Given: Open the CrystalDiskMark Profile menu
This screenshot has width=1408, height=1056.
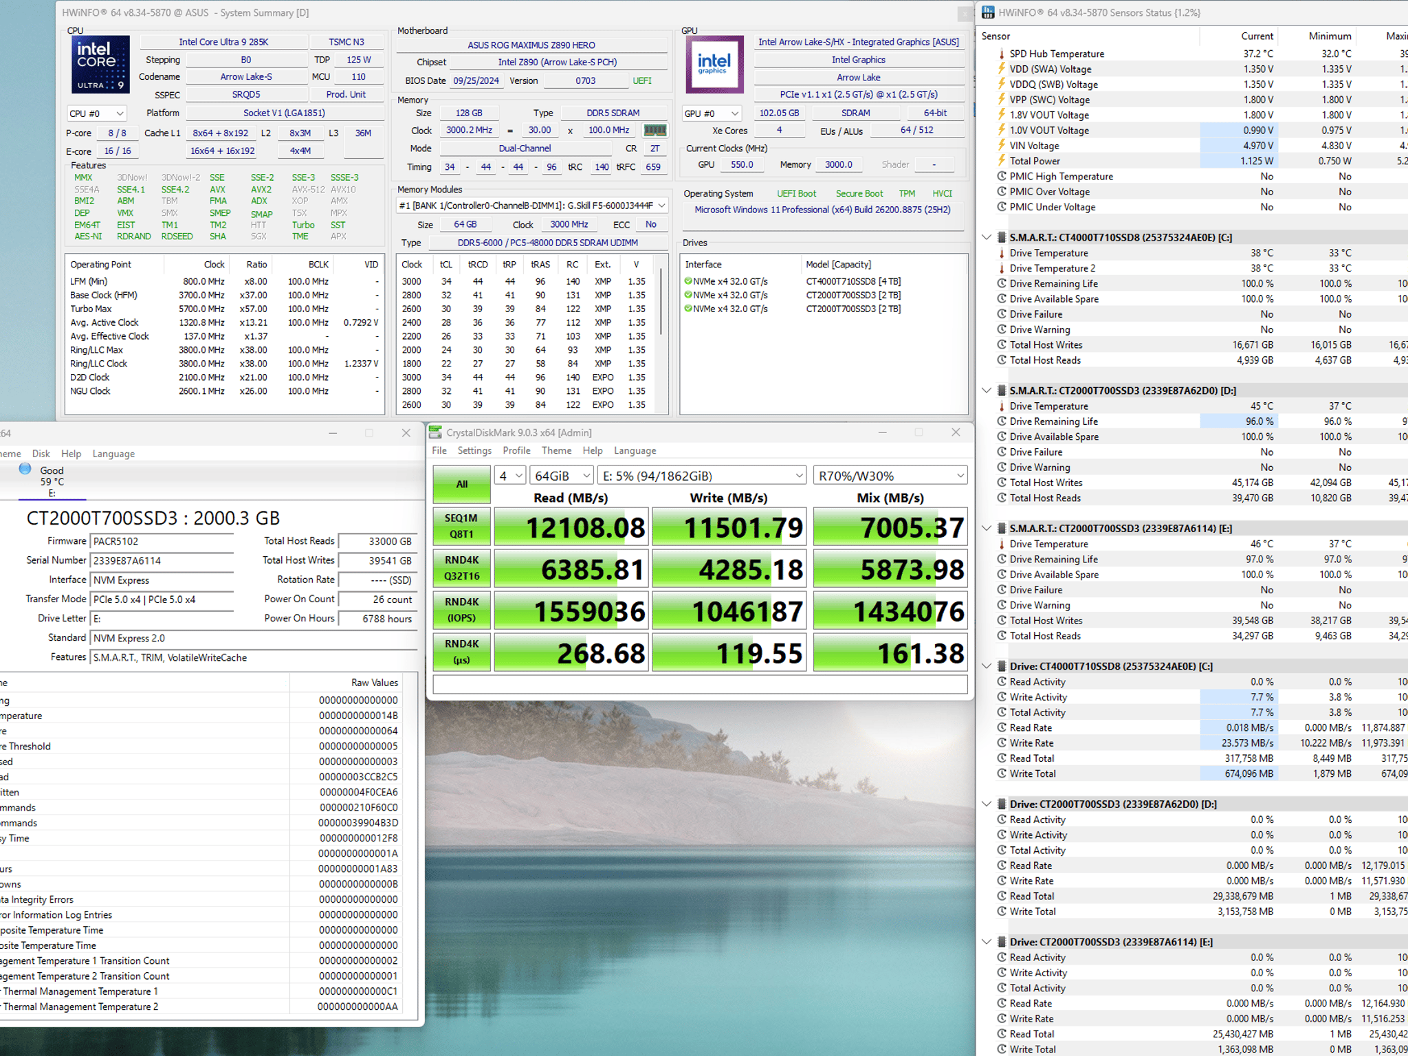Looking at the screenshot, I should (516, 451).
